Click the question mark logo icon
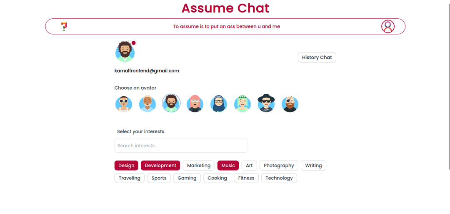450x214 pixels. pyautogui.click(x=64, y=26)
